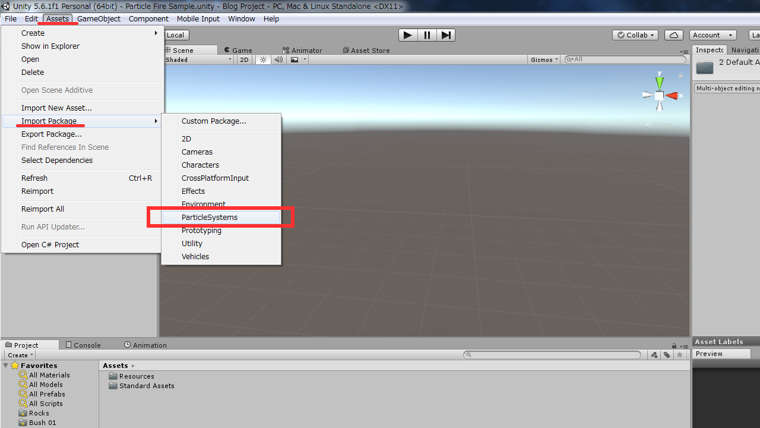Click the scene gizmo center cube

click(659, 95)
